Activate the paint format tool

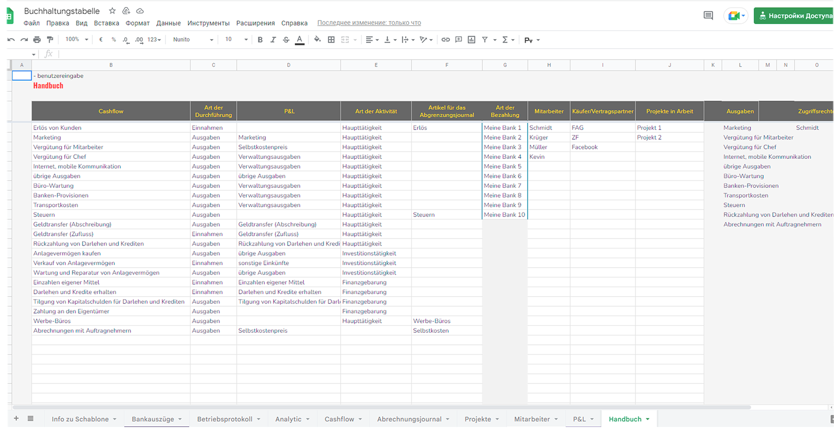click(x=50, y=40)
